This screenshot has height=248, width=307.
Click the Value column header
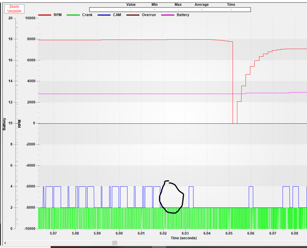point(131,4)
